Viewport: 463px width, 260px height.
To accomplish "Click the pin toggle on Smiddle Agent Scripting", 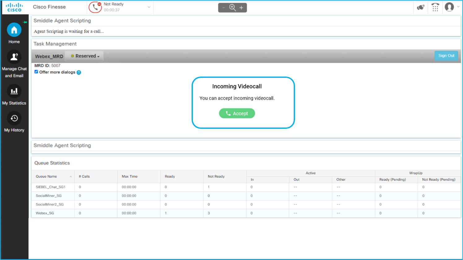I will tap(25, 22).
